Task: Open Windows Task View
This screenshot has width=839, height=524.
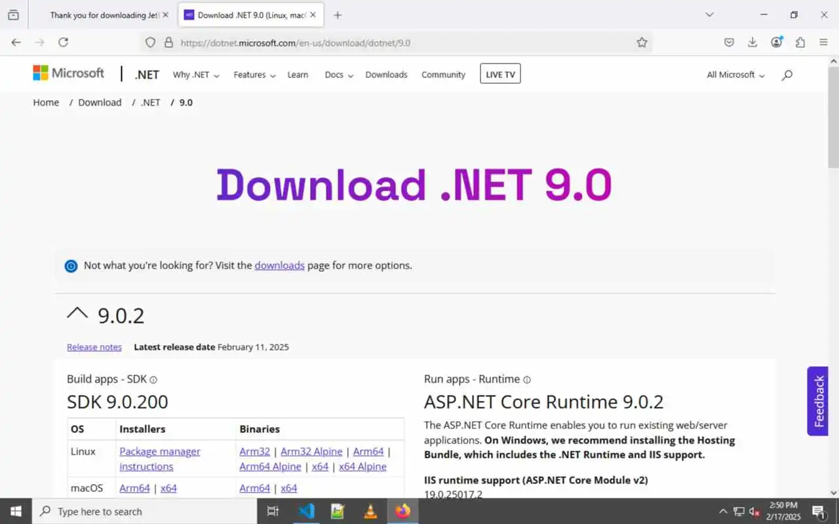Action: (273, 511)
